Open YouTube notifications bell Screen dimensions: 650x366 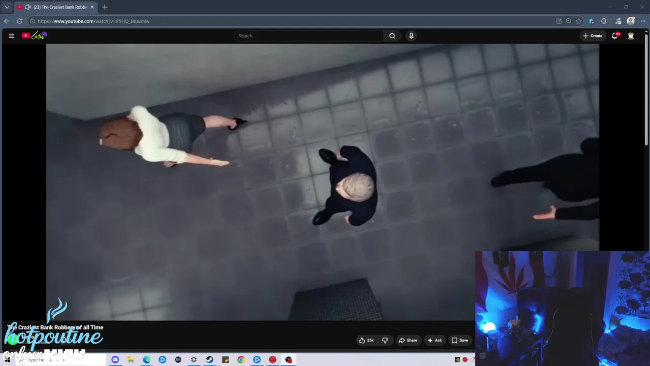click(x=615, y=36)
